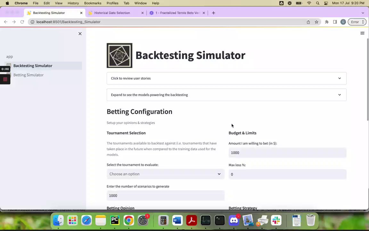
Task: Open Adobe Acrobat from the dock
Action: click(192, 220)
